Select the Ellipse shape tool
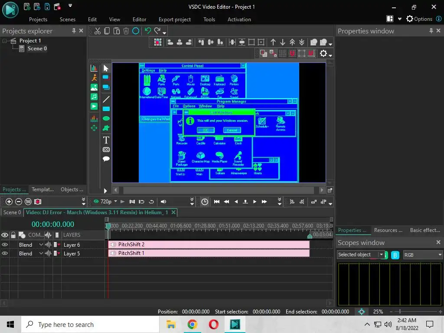The height and width of the screenshot is (333, 444). tap(106, 118)
